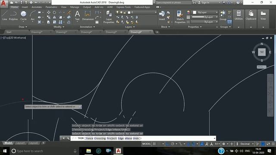Toggle Isolate Objects blue button
The width and height of the screenshot is (276, 155).
(x=263, y=144)
